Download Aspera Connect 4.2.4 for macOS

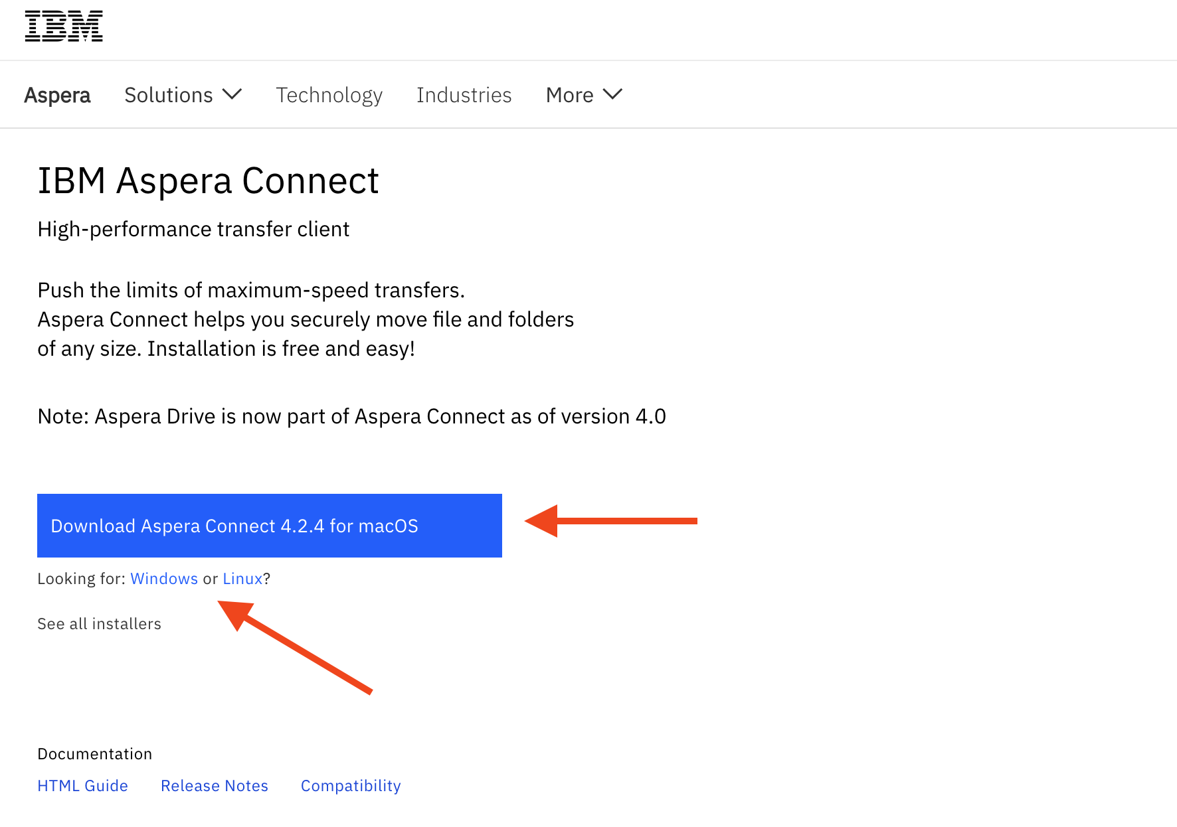[x=270, y=526]
